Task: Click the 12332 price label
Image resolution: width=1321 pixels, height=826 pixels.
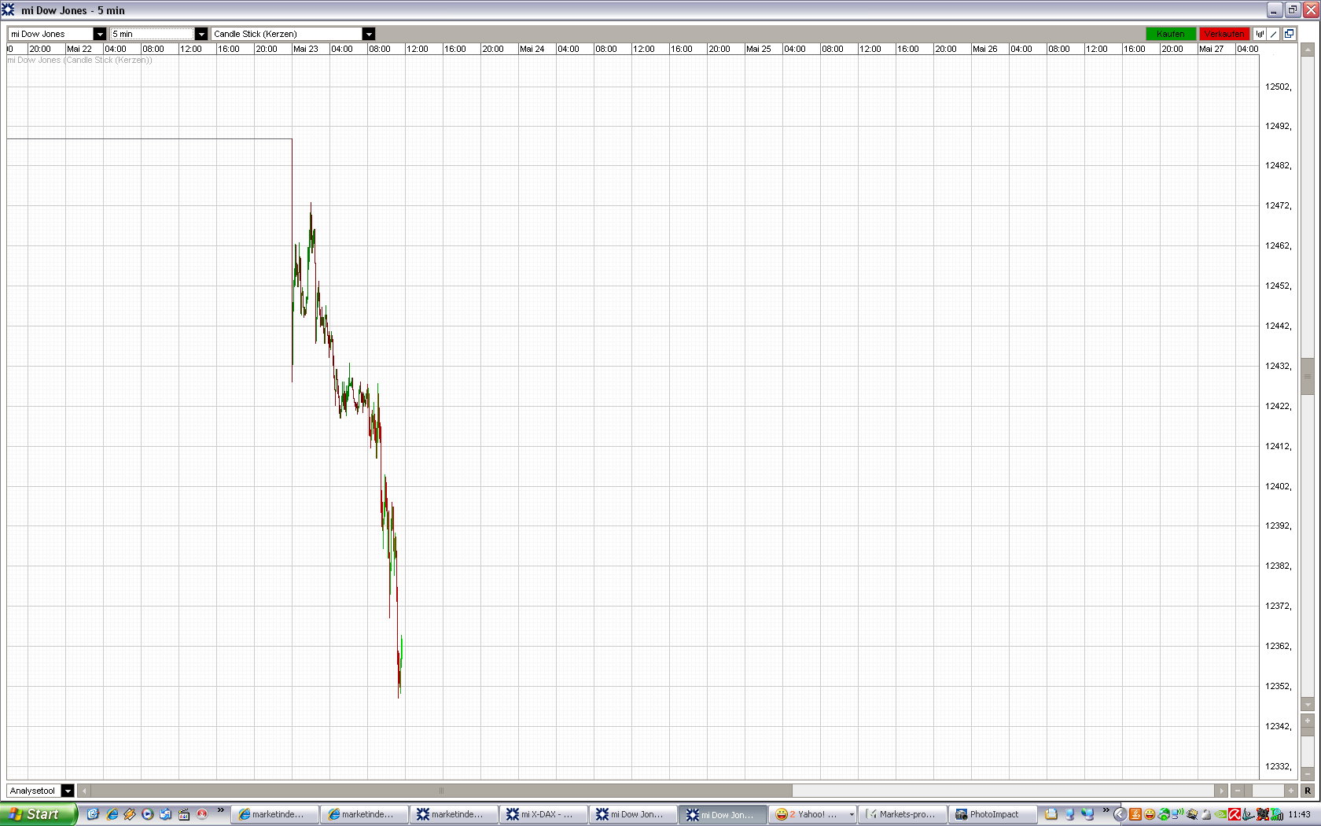Action: tap(1278, 766)
